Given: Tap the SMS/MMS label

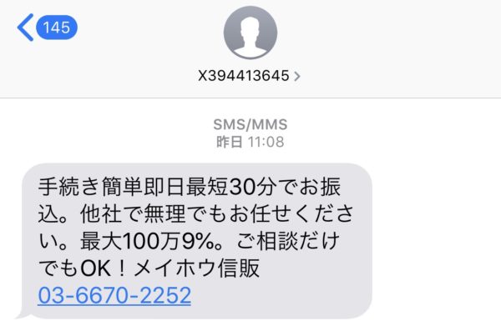Looking at the screenshot, I should [250, 124].
